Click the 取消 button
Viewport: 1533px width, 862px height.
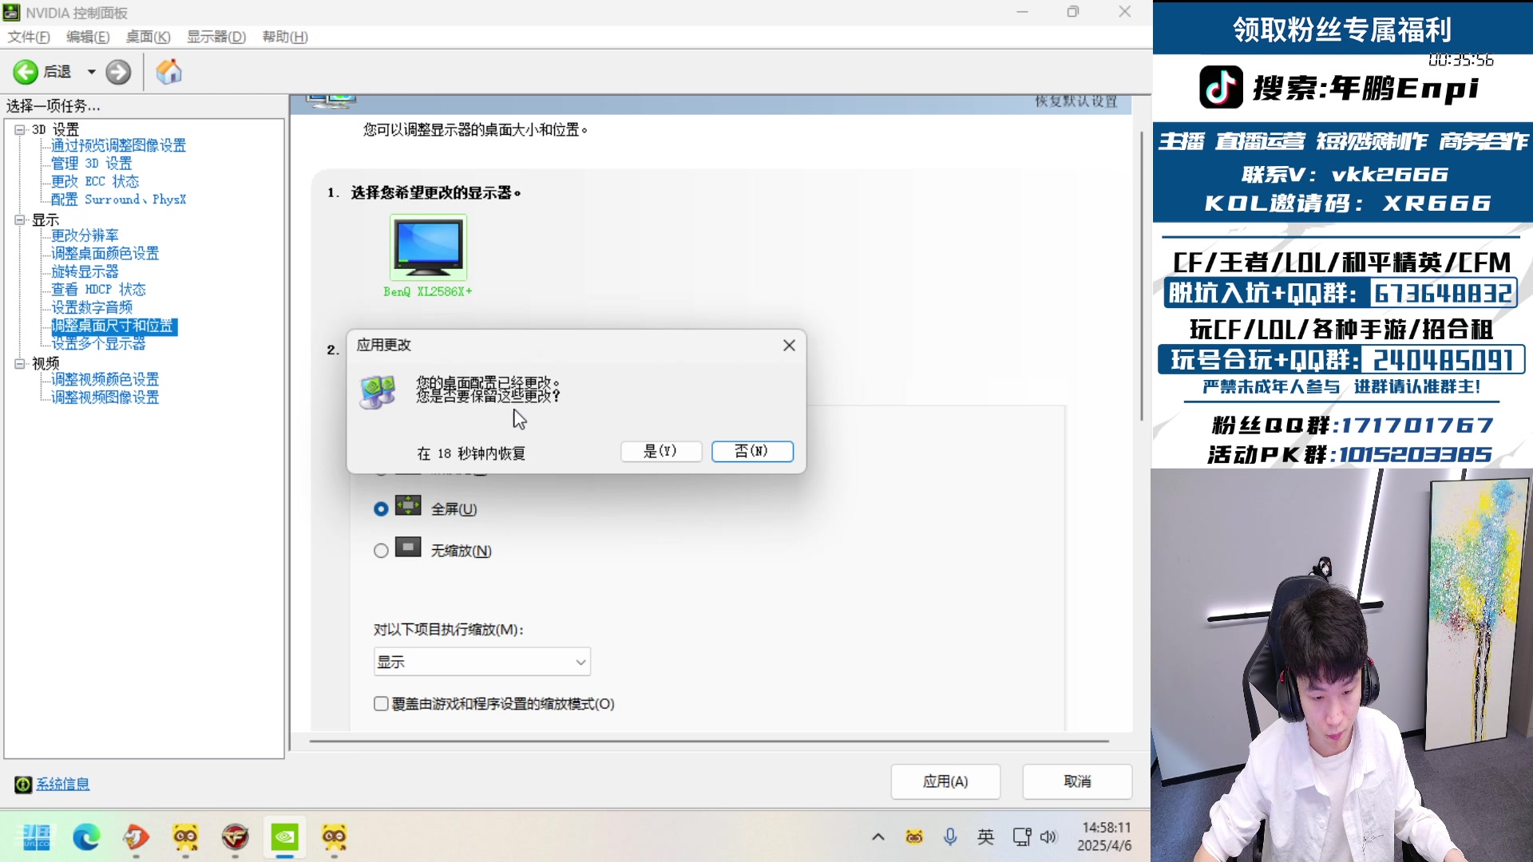coord(1077,782)
